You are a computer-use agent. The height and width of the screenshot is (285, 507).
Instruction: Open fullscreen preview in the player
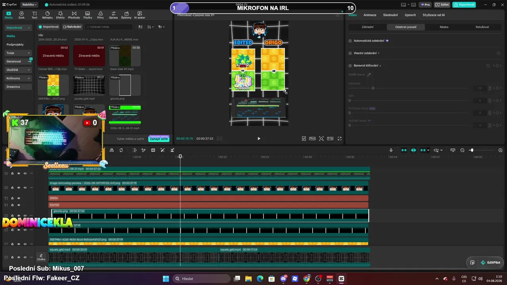pyautogui.click(x=339, y=139)
